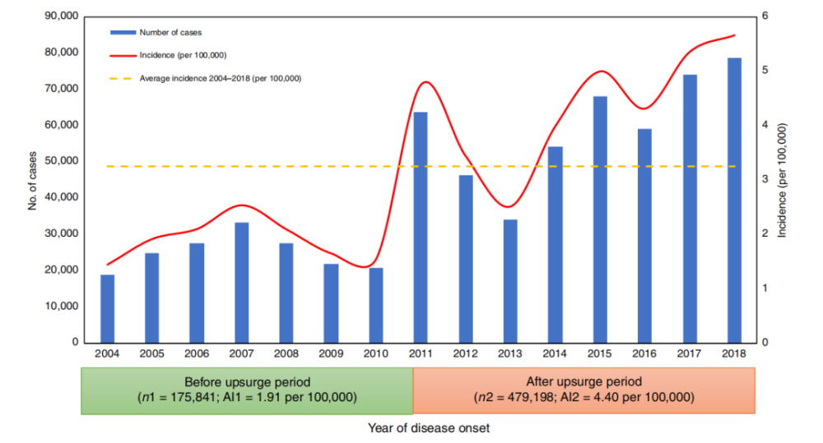Click the 50,000 left axis label
Viewport: 823px width, 443px height.
click(x=62, y=161)
